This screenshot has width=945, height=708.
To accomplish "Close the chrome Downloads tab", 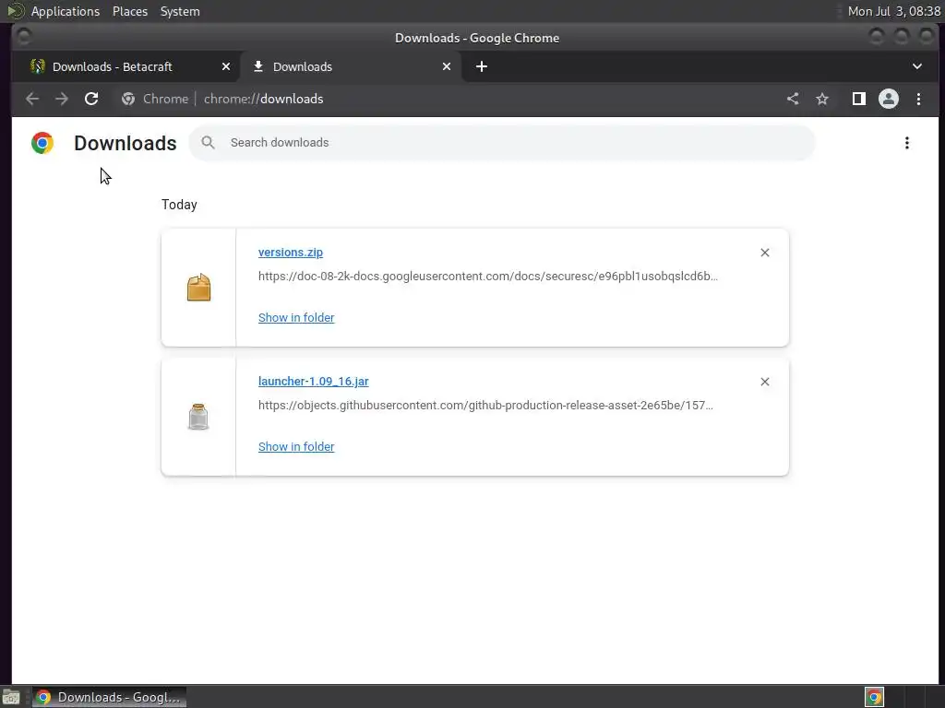I will pyautogui.click(x=447, y=66).
